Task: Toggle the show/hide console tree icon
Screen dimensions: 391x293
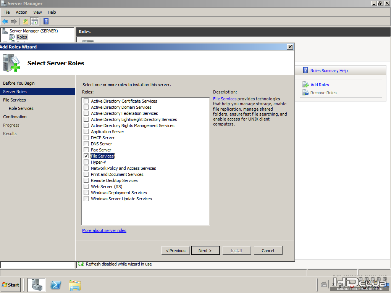Action: click(35, 22)
